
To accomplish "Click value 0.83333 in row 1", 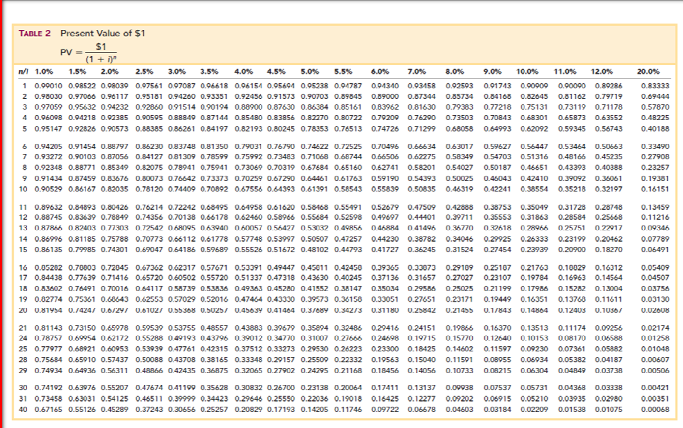I will coord(655,86).
